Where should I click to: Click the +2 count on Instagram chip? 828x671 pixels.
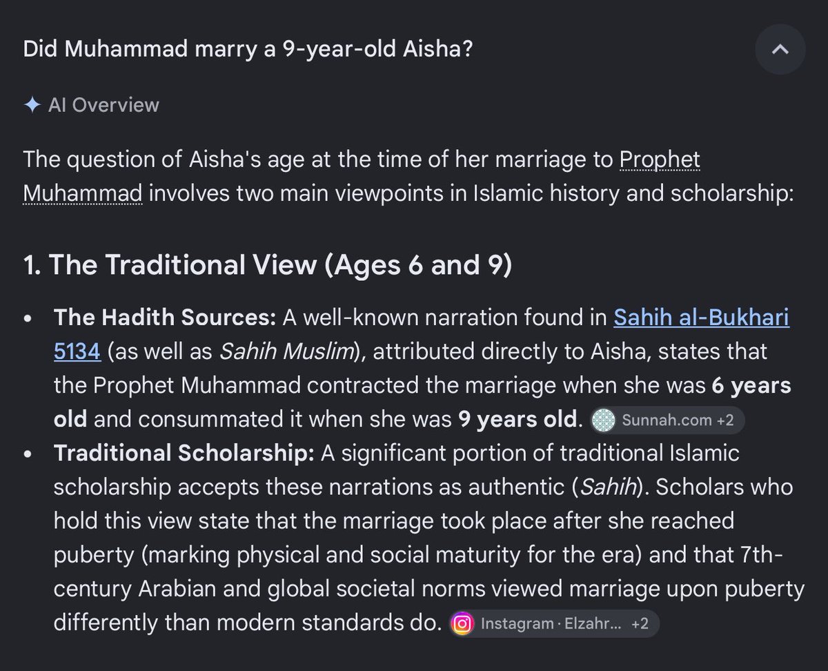pos(640,624)
